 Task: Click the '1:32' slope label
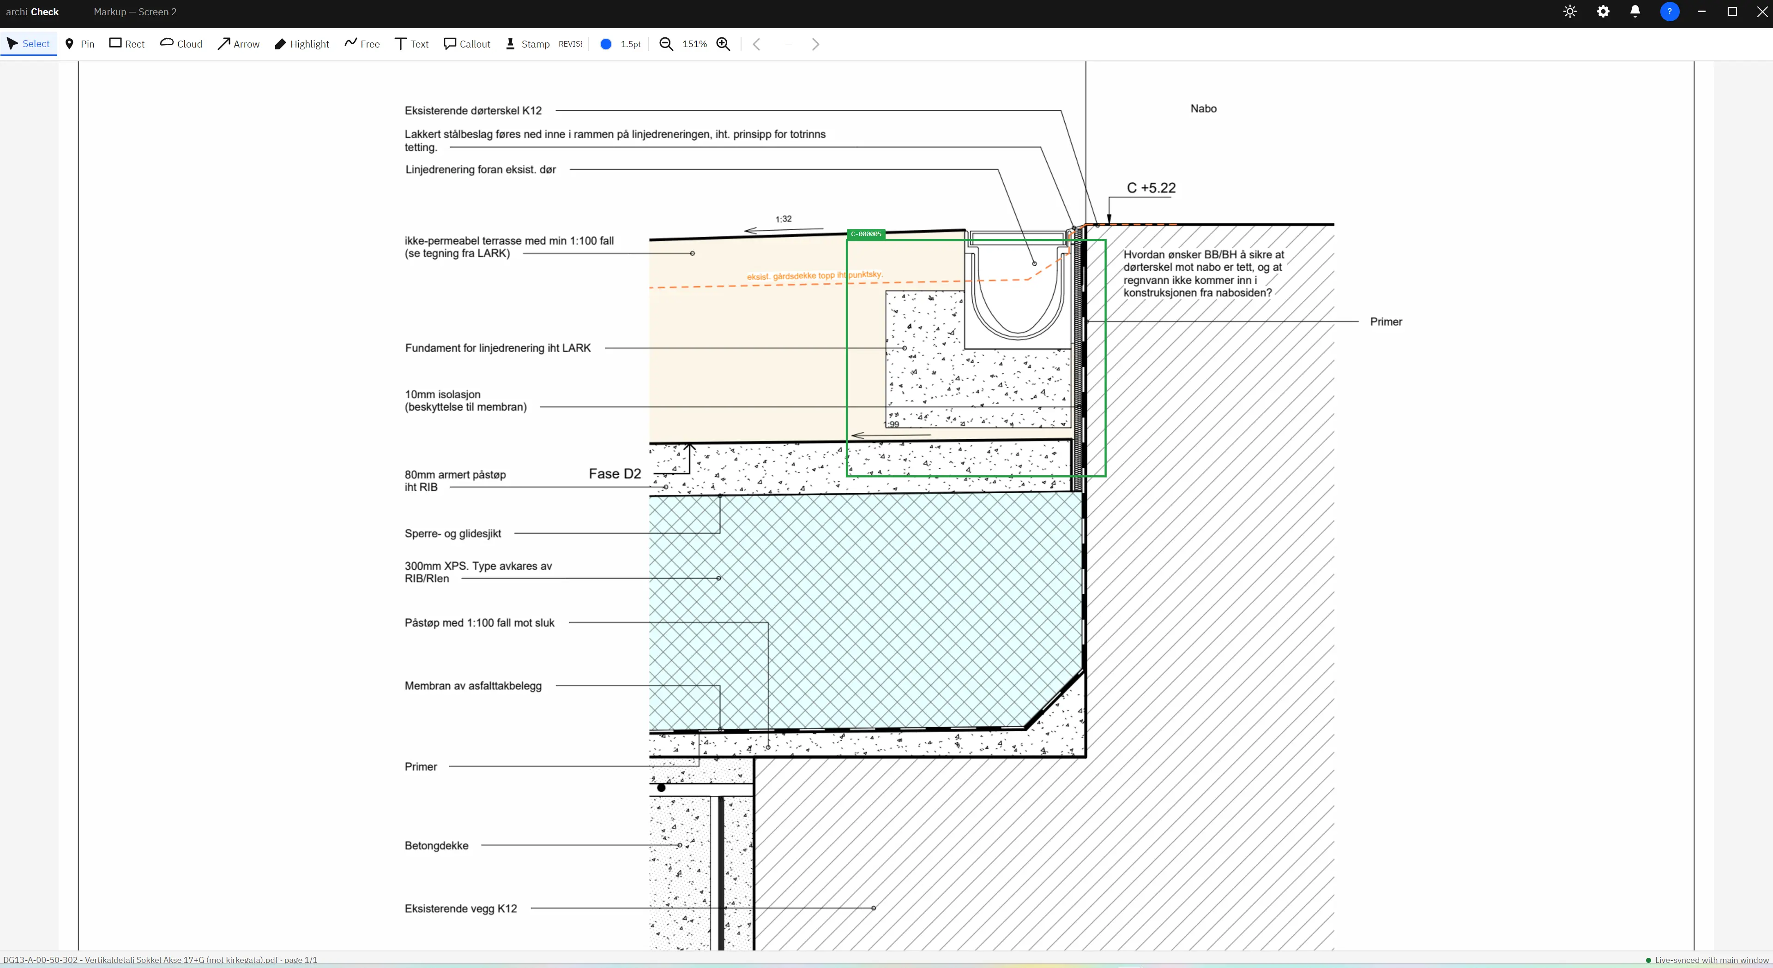(783, 219)
